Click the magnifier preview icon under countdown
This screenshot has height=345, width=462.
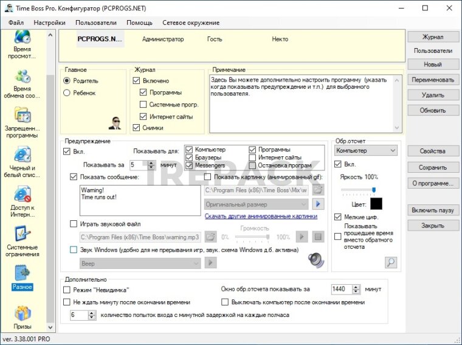click(x=390, y=262)
